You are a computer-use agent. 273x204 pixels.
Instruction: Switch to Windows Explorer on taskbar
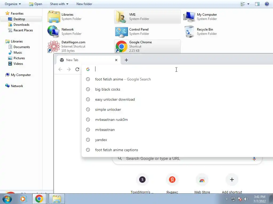click(x=57, y=199)
